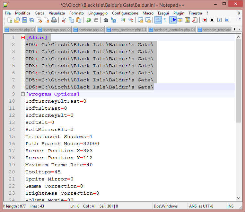The width and height of the screenshot is (245, 212).
Task: Open the Finestra menu
Action: (x=195, y=13)
